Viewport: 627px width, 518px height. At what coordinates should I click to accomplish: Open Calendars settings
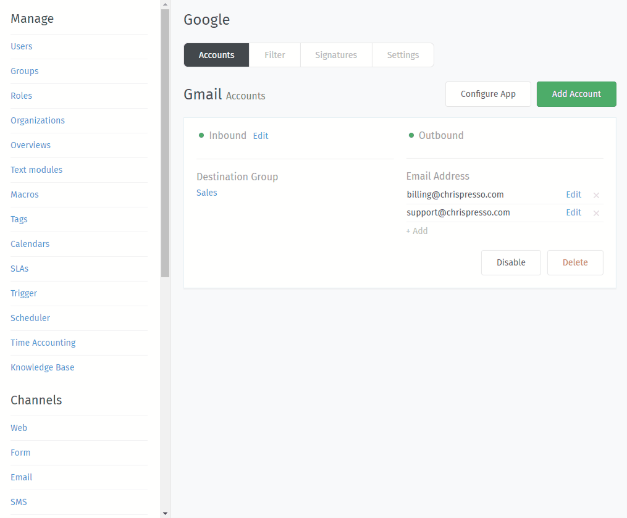click(x=30, y=244)
